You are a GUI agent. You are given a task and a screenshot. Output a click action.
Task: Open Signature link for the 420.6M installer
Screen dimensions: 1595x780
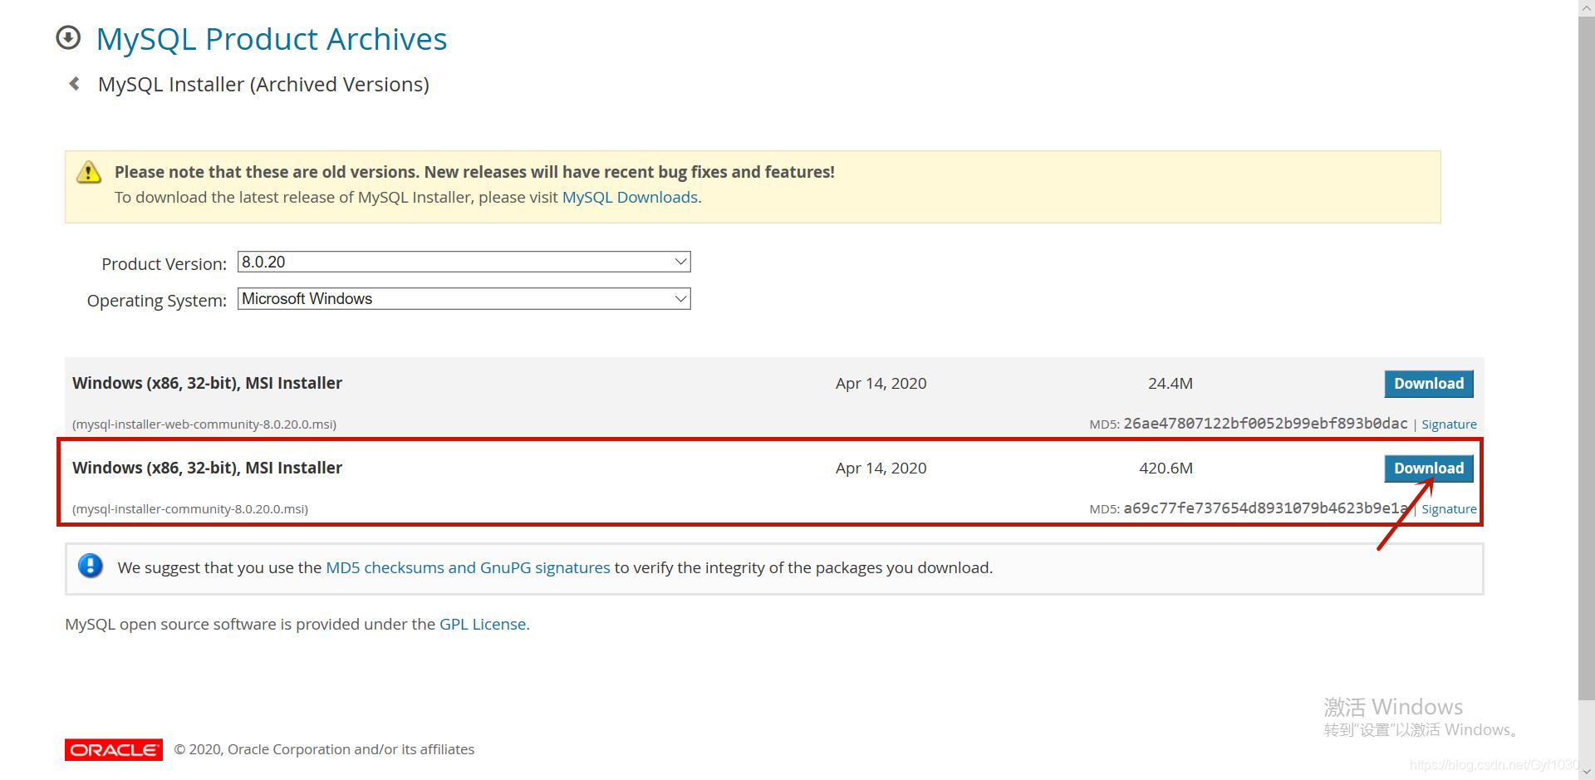(x=1449, y=509)
